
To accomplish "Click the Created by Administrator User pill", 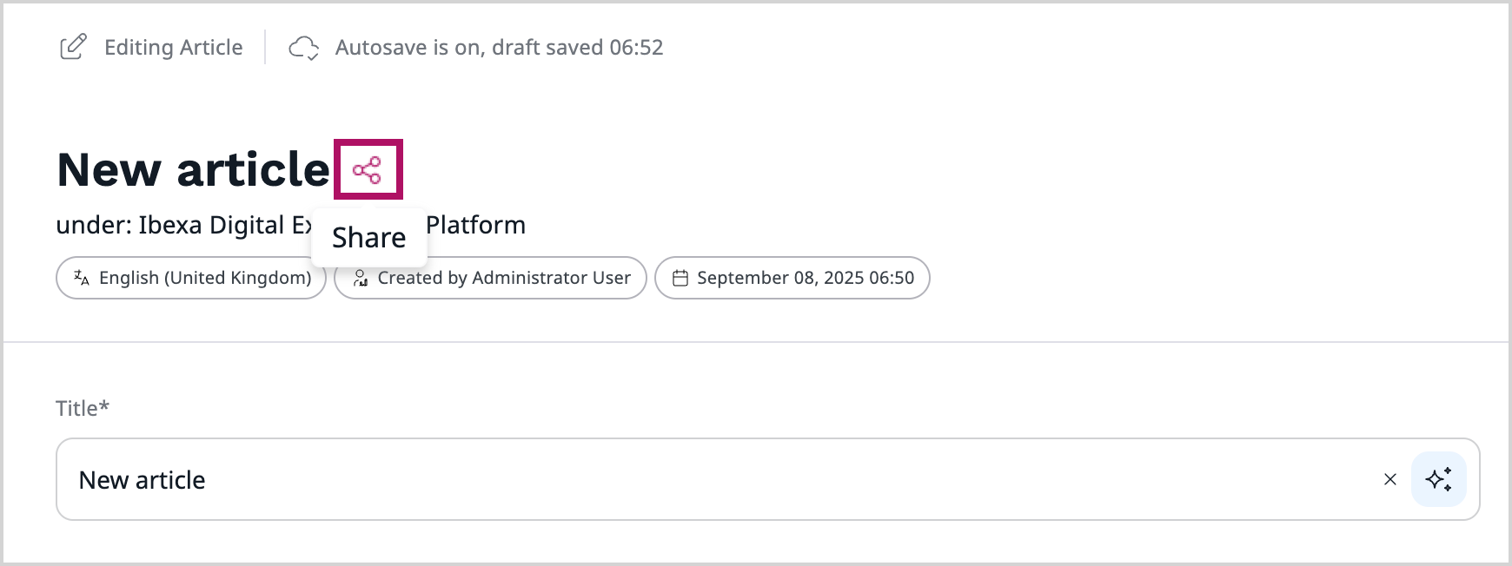I will [504, 278].
